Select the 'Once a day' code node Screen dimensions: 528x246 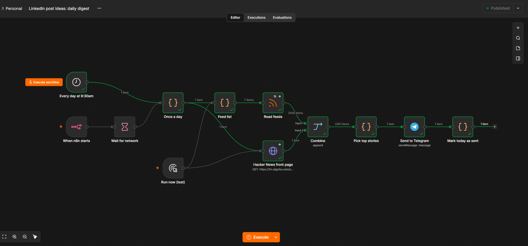pyautogui.click(x=173, y=103)
